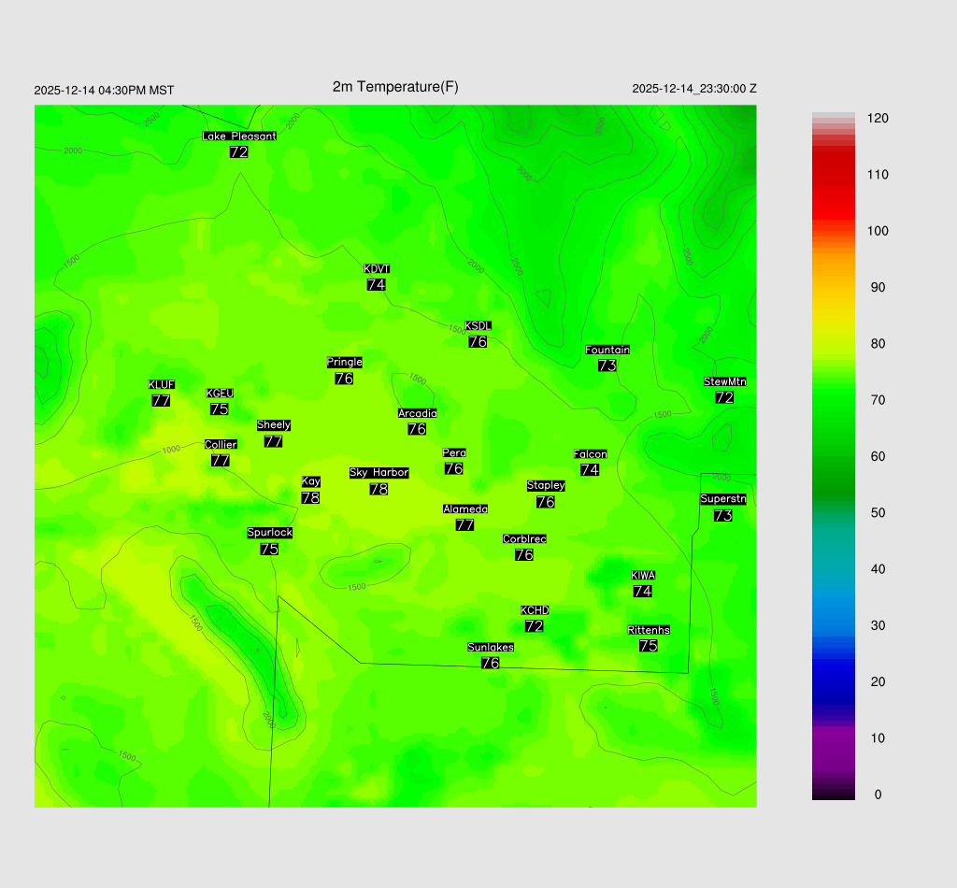Click the KDVT station label

[377, 269]
